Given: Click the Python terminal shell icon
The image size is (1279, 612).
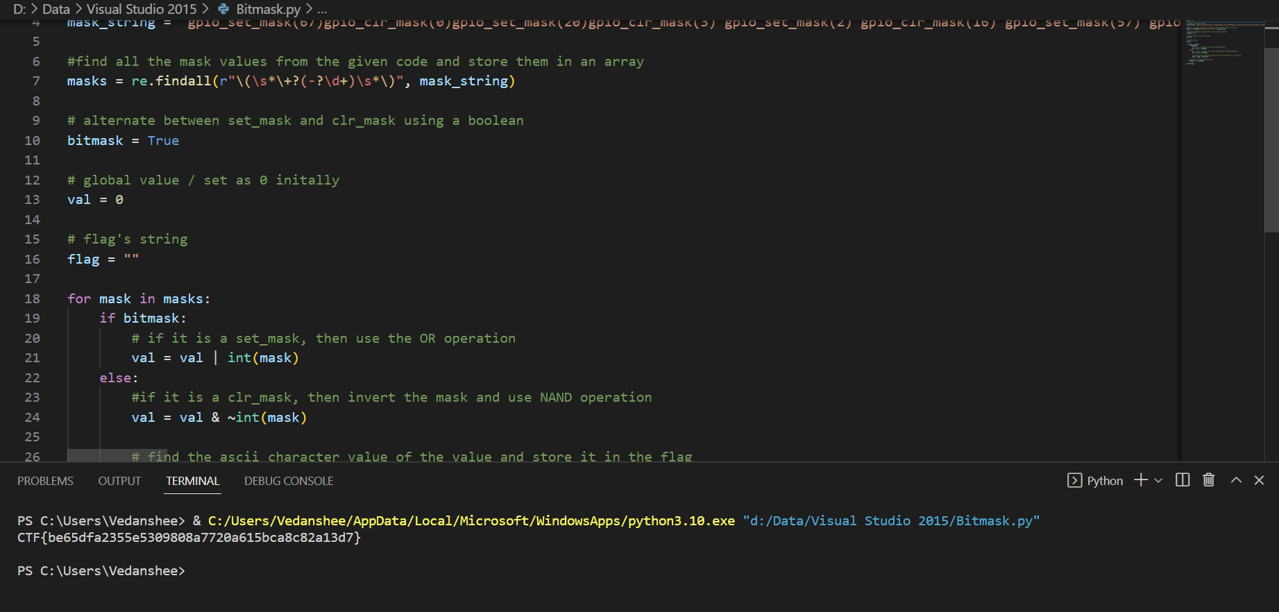Looking at the screenshot, I should pos(1074,480).
